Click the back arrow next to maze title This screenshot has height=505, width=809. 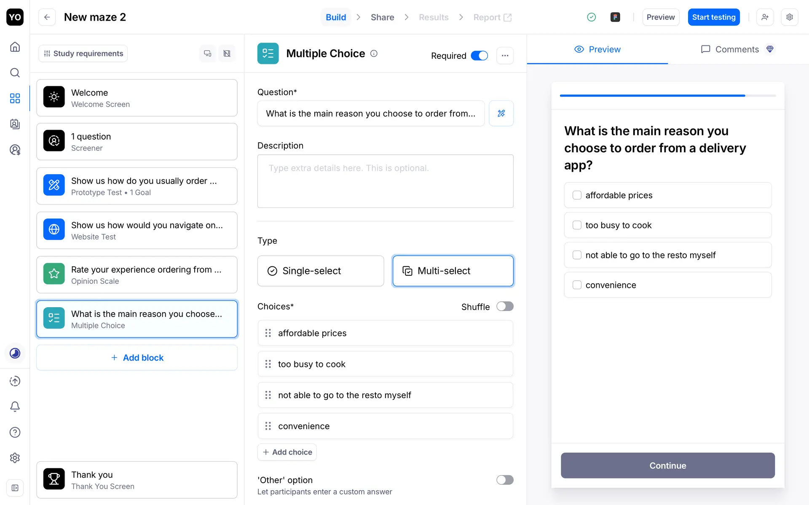(47, 17)
